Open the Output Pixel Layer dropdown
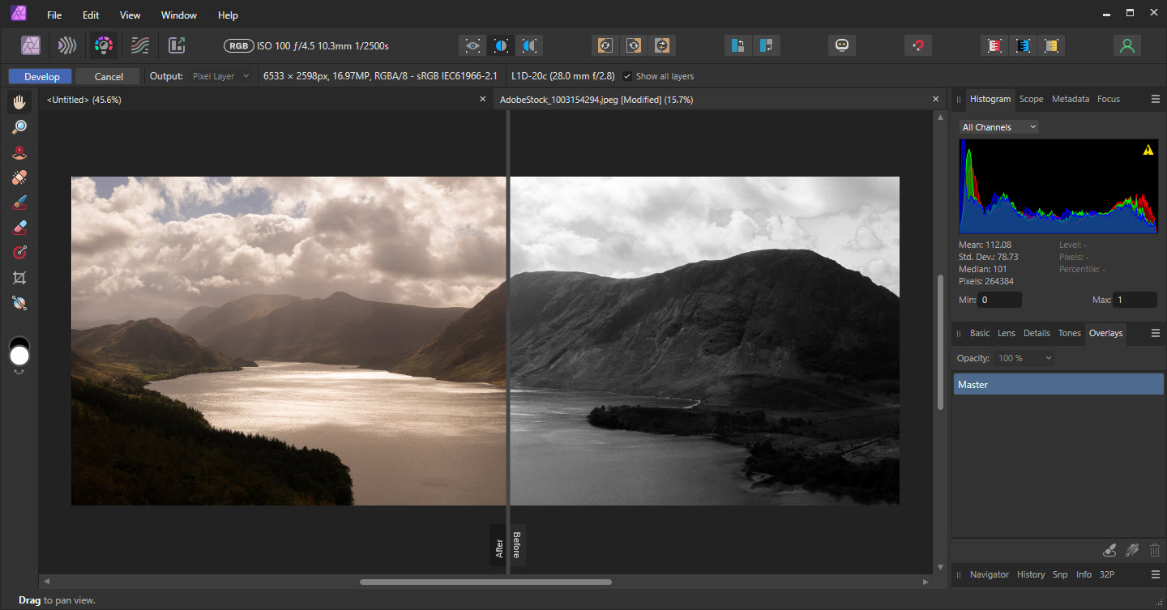The width and height of the screenshot is (1167, 610). pyautogui.click(x=219, y=75)
